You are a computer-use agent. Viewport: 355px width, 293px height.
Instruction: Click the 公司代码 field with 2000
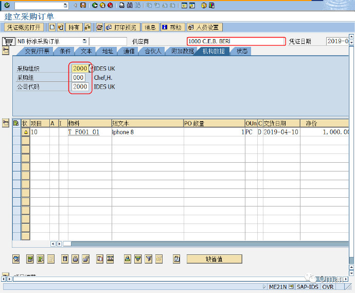pos(80,87)
